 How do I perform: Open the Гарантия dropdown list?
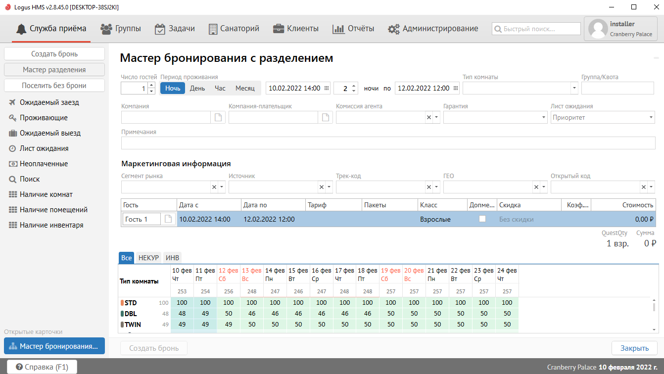pos(544,117)
